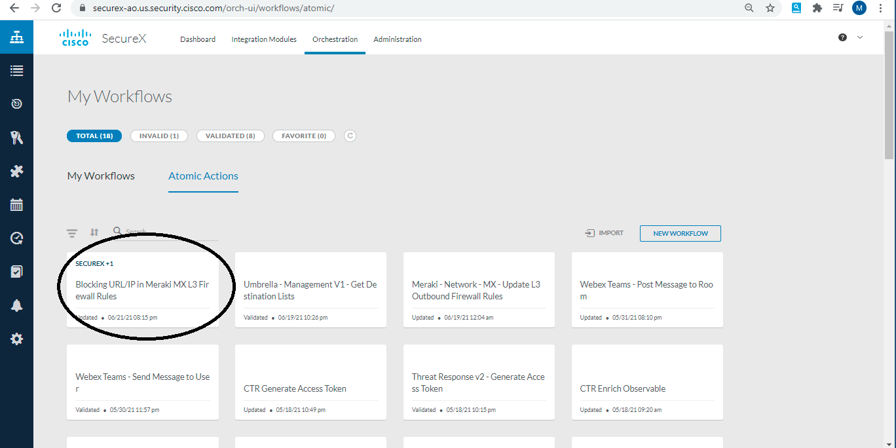Viewport: 896px width, 448px height.
Task: Select the VALIDATED (8) filter pill
Action: click(x=231, y=136)
